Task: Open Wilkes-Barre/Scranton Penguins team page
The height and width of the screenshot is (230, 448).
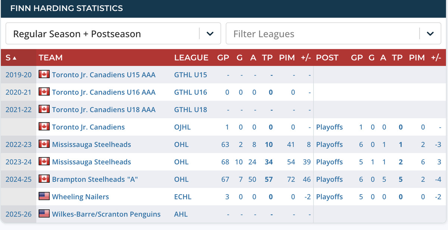Action: [x=106, y=214]
